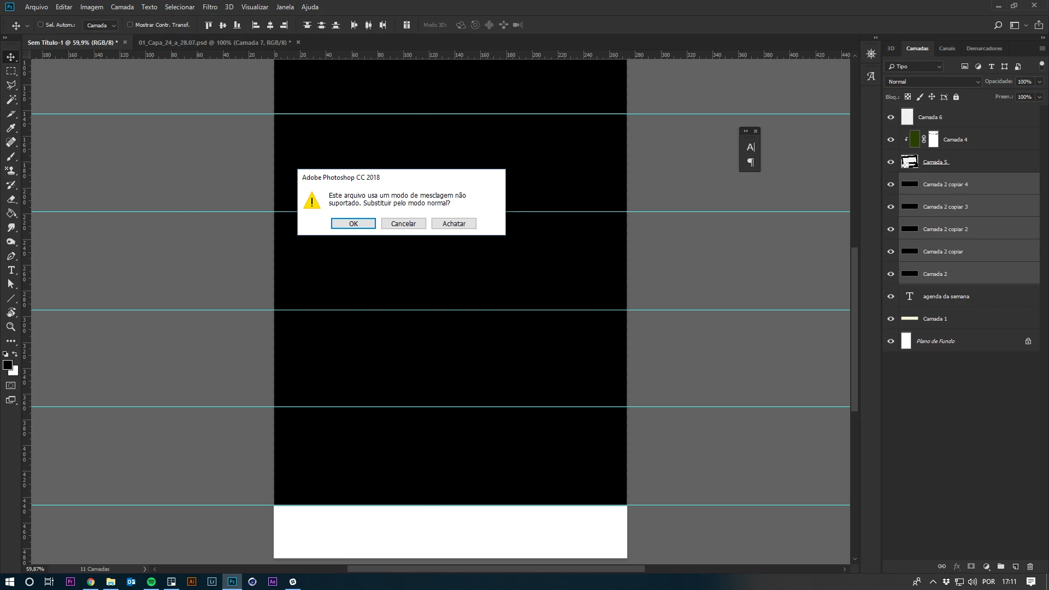Open the Filtro menu

coord(210,7)
